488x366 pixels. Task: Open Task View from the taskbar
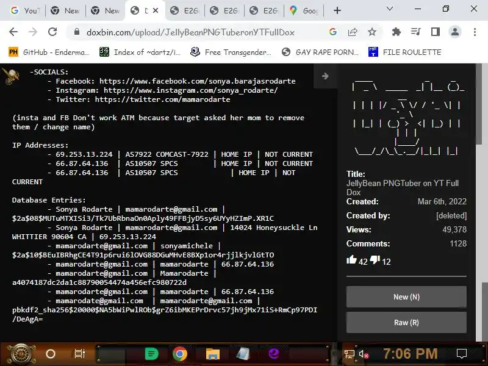[80, 354]
